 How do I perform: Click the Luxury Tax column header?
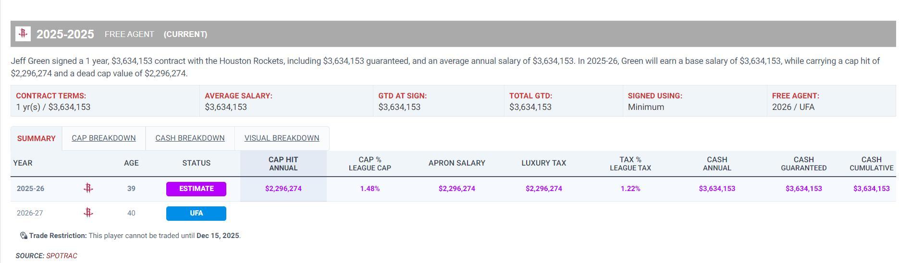point(543,163)
